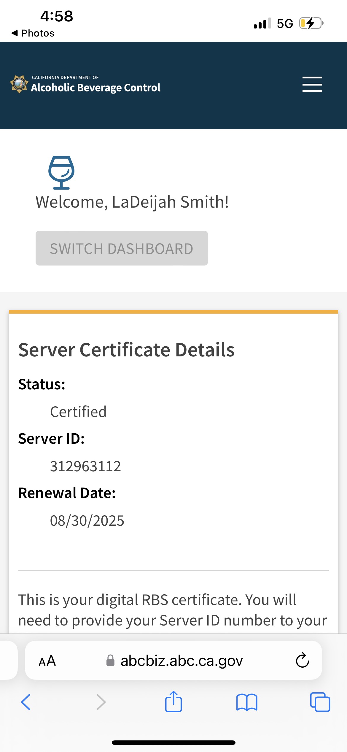Tap the renewal date 08/30/2025

pyautogui.click(x=87, y=520)
